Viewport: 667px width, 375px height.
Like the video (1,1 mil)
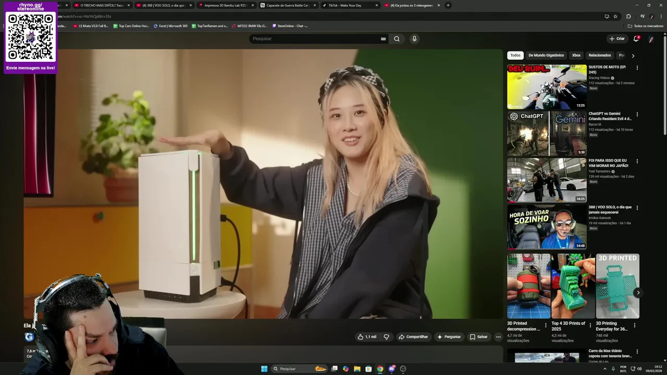(367, 337)
